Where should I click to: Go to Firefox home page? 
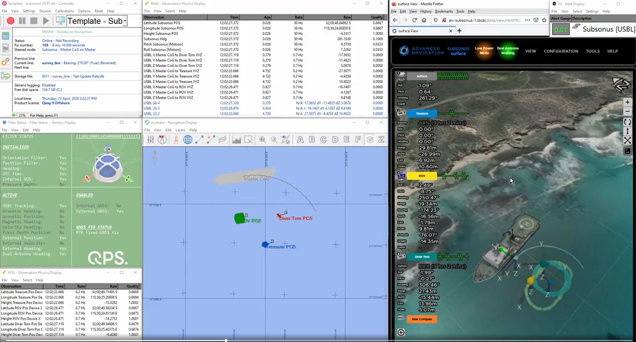pyautogui.click(x=424, y=20)
